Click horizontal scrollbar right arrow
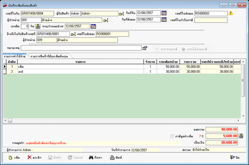249x165 pixels. 238,120
